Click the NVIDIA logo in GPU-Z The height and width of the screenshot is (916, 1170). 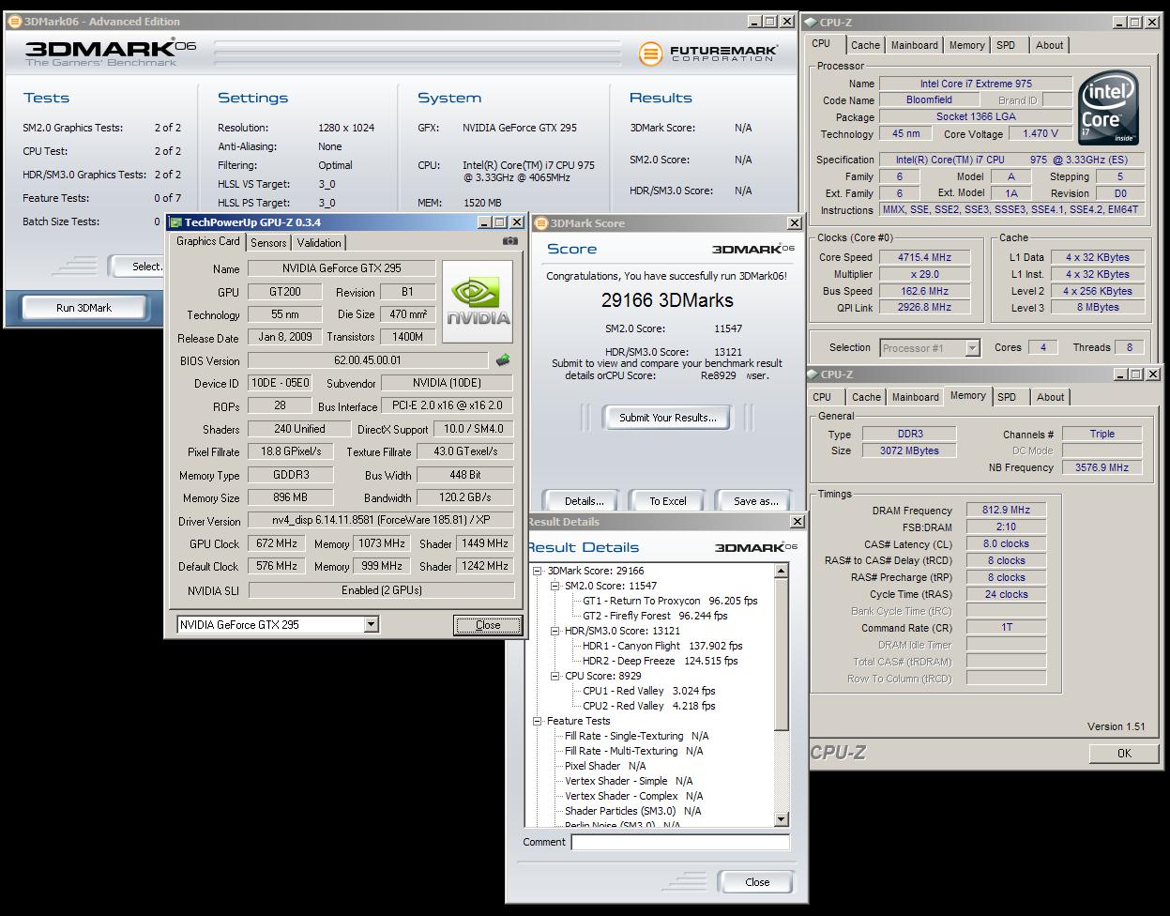[478, 301]
